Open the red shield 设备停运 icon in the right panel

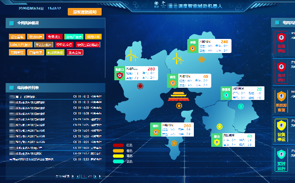click(x=281, y=42)
